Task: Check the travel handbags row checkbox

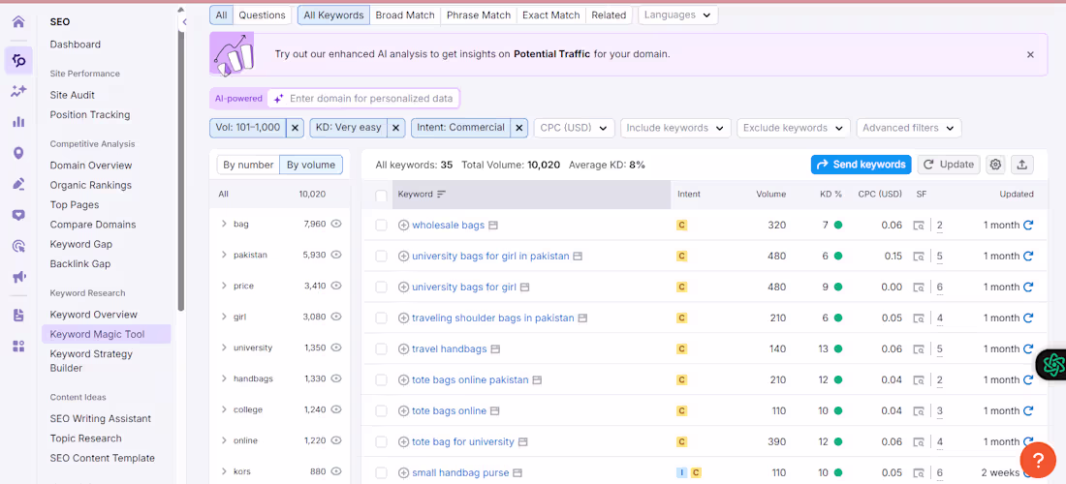Action: coord(382,348)
